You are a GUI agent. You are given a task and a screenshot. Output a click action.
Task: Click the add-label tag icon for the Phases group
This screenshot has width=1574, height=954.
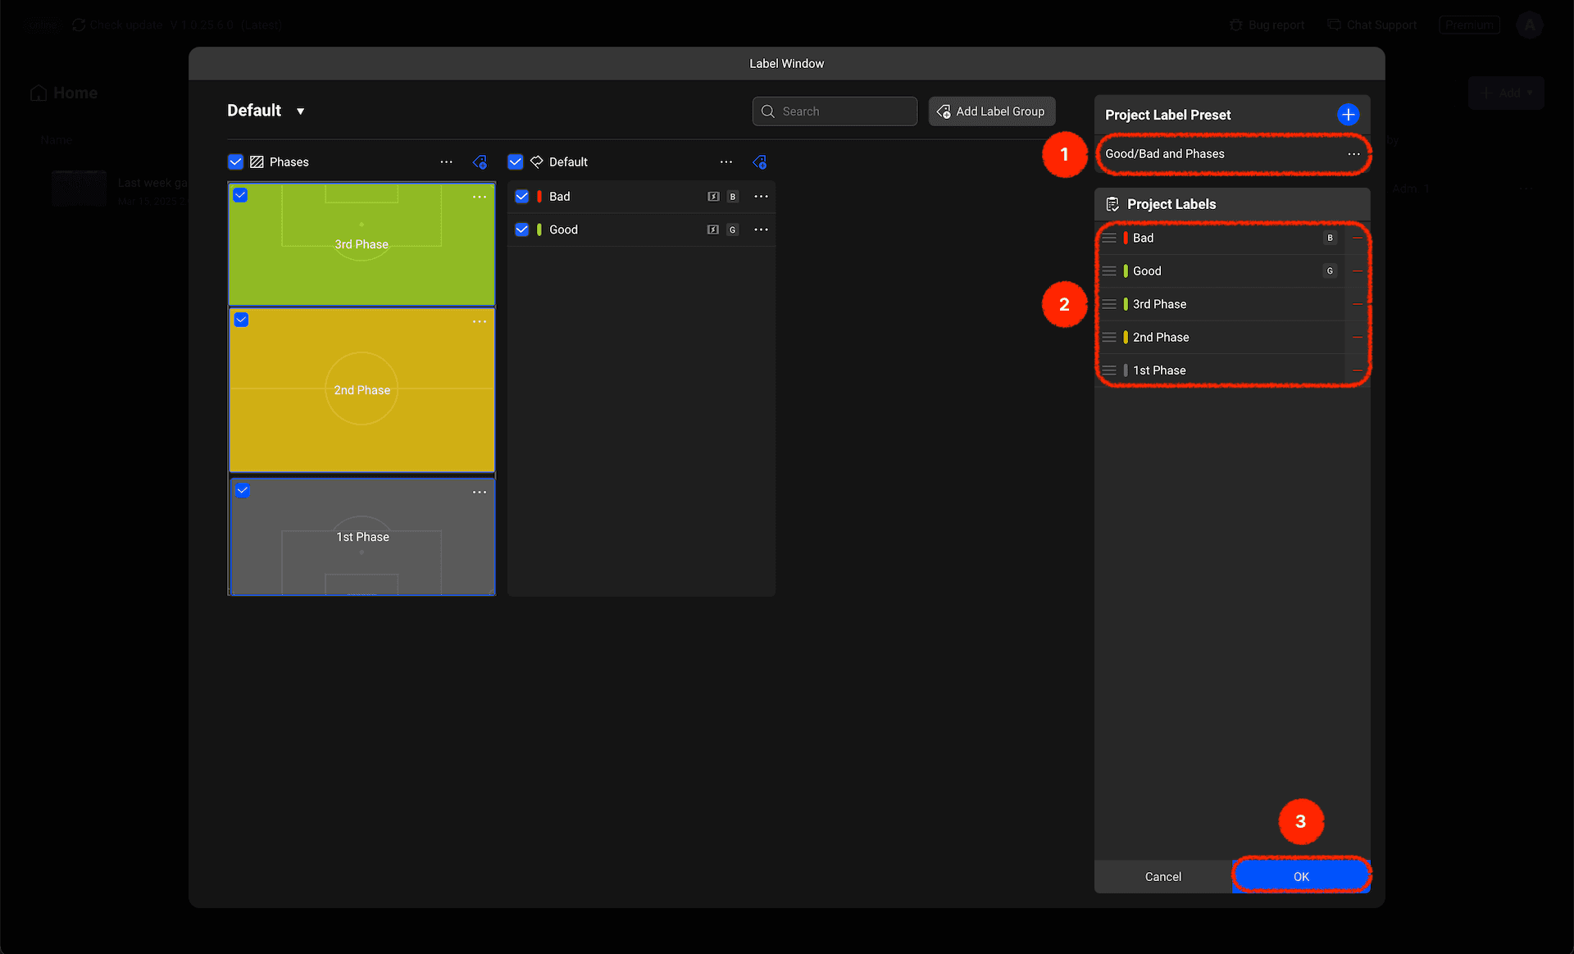pos(480,162)
